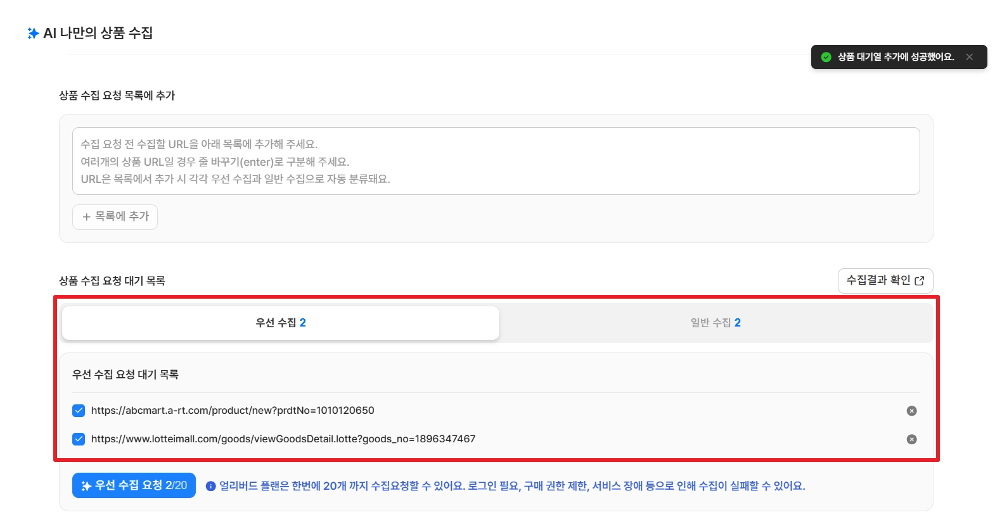Click the AI sparkle icon beside page title
Image resolution: width=995 pixels, height=517 pixels.
click(x=33, y=33)
